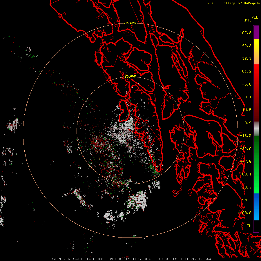Click the 45.6 value on the velocity scale
Viewport: 261px width, 261px height.
247,84
